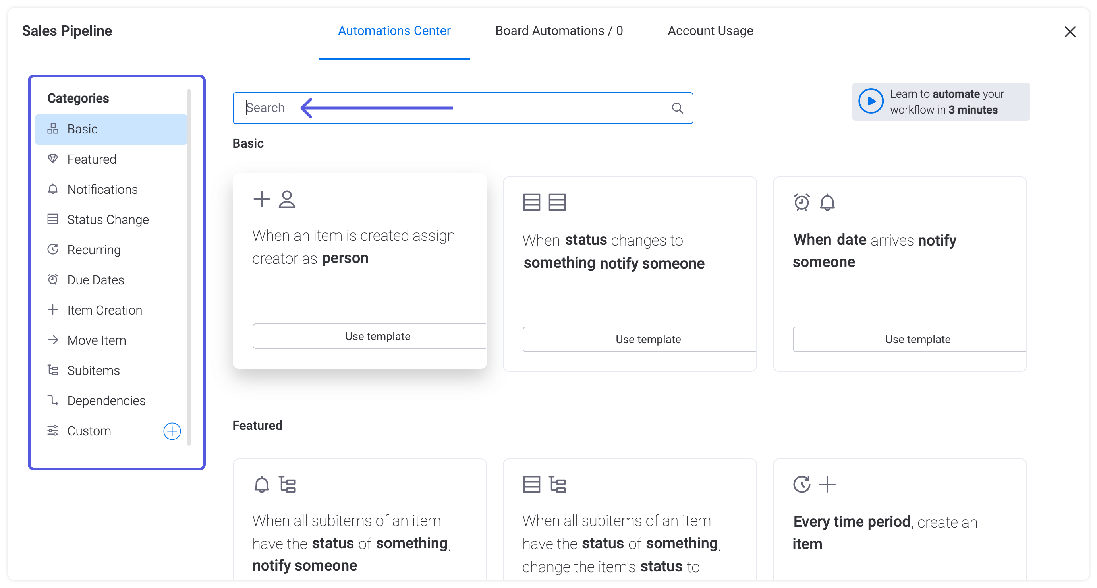
Task: Use template for status change notification
Action: coord(648,339)
